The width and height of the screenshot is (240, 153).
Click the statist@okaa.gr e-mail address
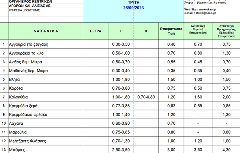[206, 13]
